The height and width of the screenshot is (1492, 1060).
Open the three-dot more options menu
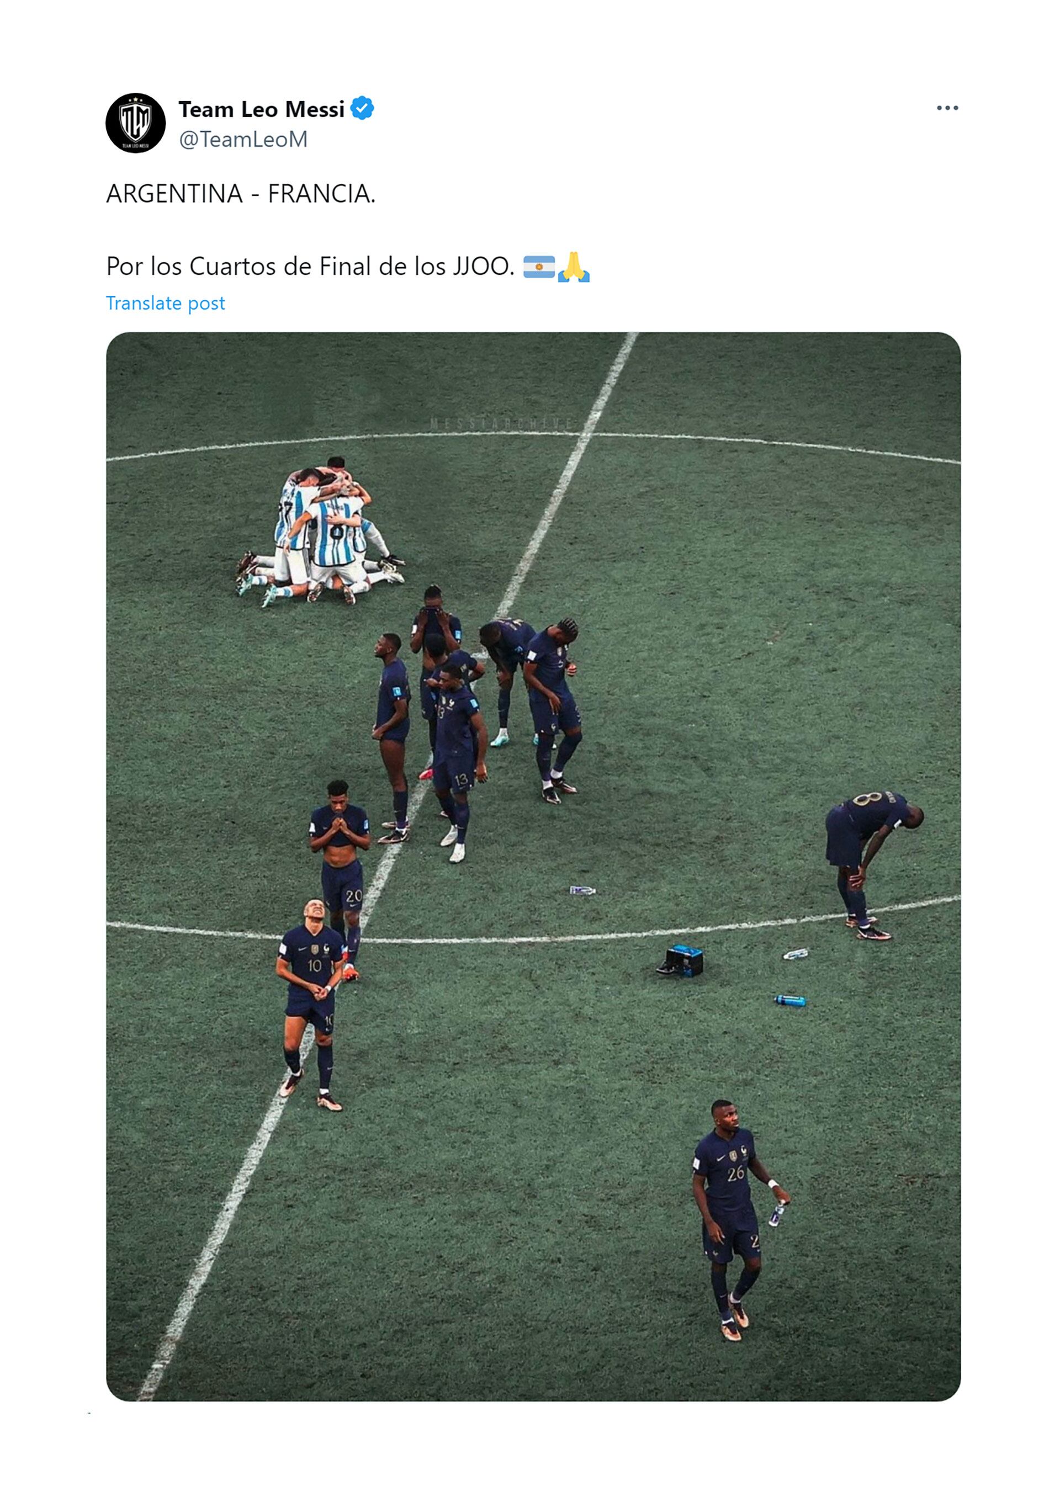point(946,108)
